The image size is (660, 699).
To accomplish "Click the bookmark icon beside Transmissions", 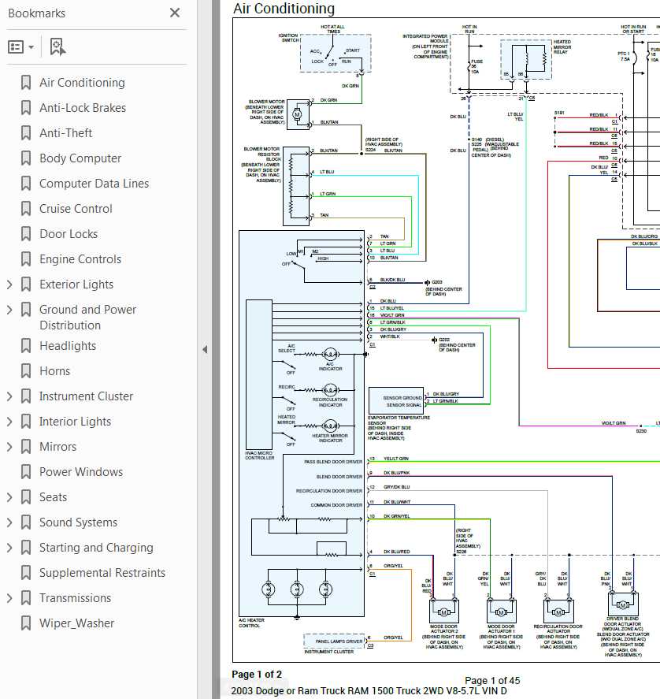I will (x=26, y=598).
